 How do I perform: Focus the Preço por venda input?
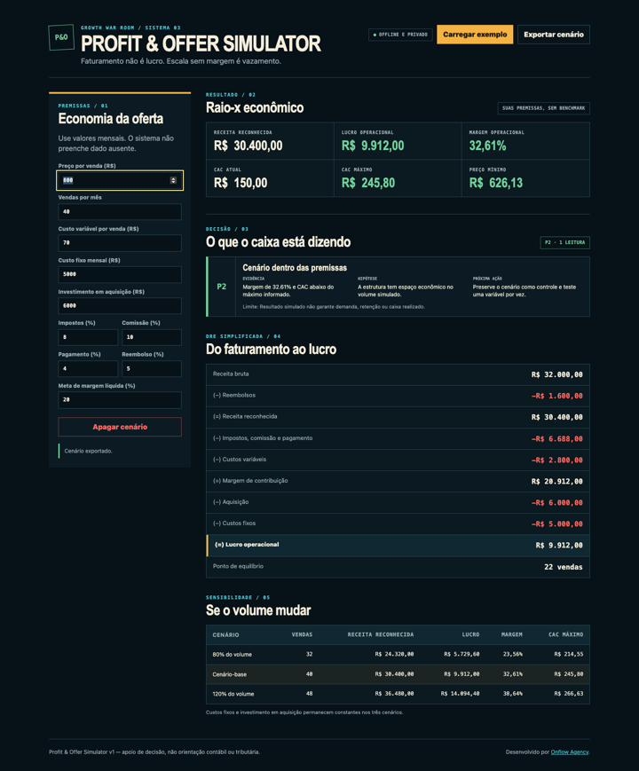coord(120,180)
